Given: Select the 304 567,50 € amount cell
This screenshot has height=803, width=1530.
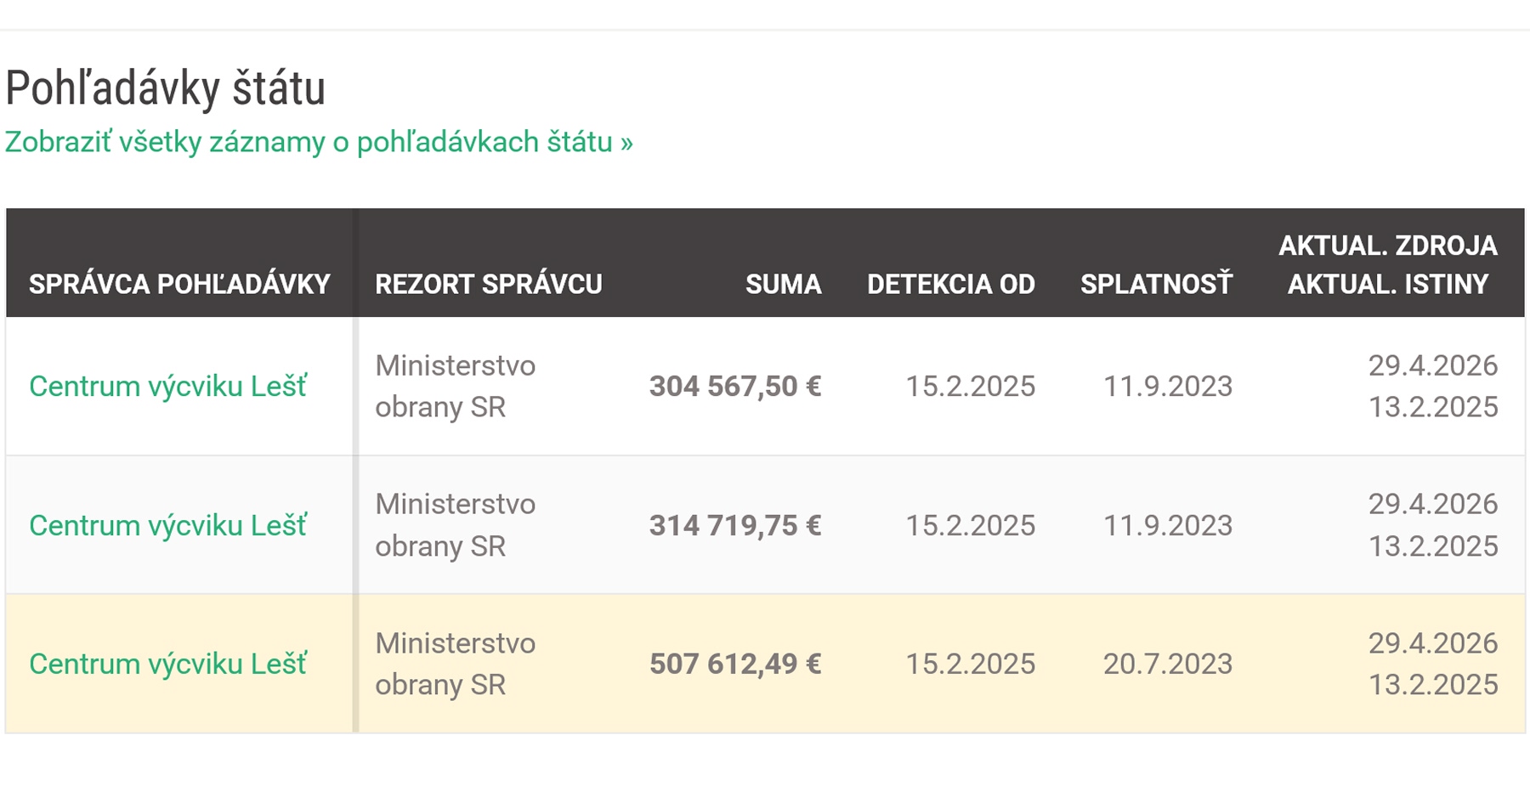Looking at the screenshot, I should [x=735, y=387].
